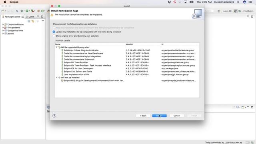
Task: Click the Skip All Breakpoints toolbar icon
Action: click(17, 11)
